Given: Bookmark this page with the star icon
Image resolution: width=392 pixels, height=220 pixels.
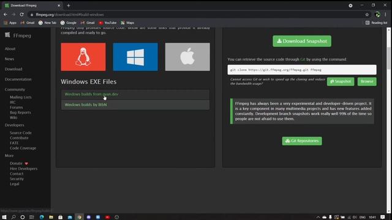Looking at the screenshot, I should pyautogui.click(x=367, y=15).
